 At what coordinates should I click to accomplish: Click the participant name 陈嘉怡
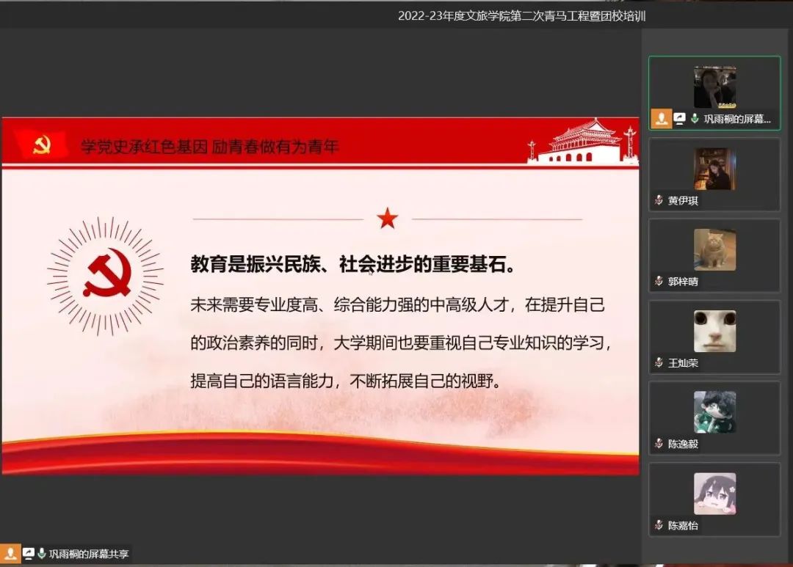point(683,525)
